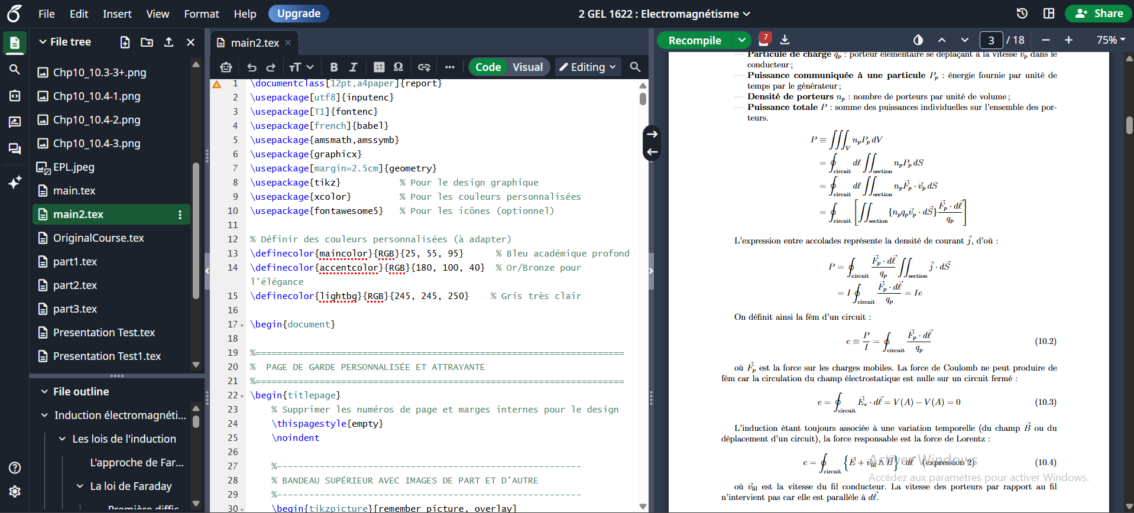Open the file tree sidebar icon
The height and width of the screenshot is (513, 1134).
pyautogui.click(x=15, y=43)
